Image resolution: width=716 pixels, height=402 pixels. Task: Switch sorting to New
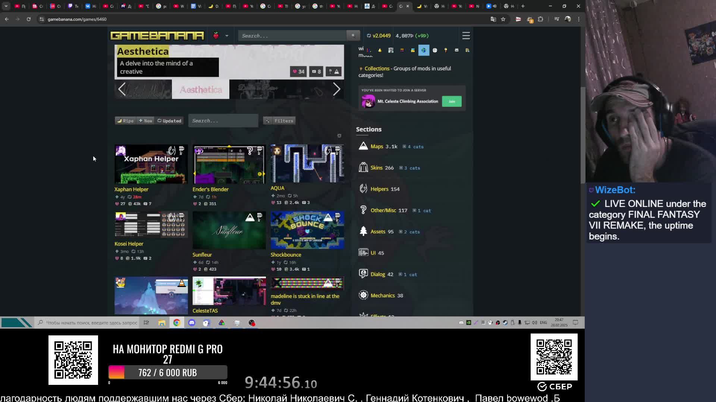[145, 121]
